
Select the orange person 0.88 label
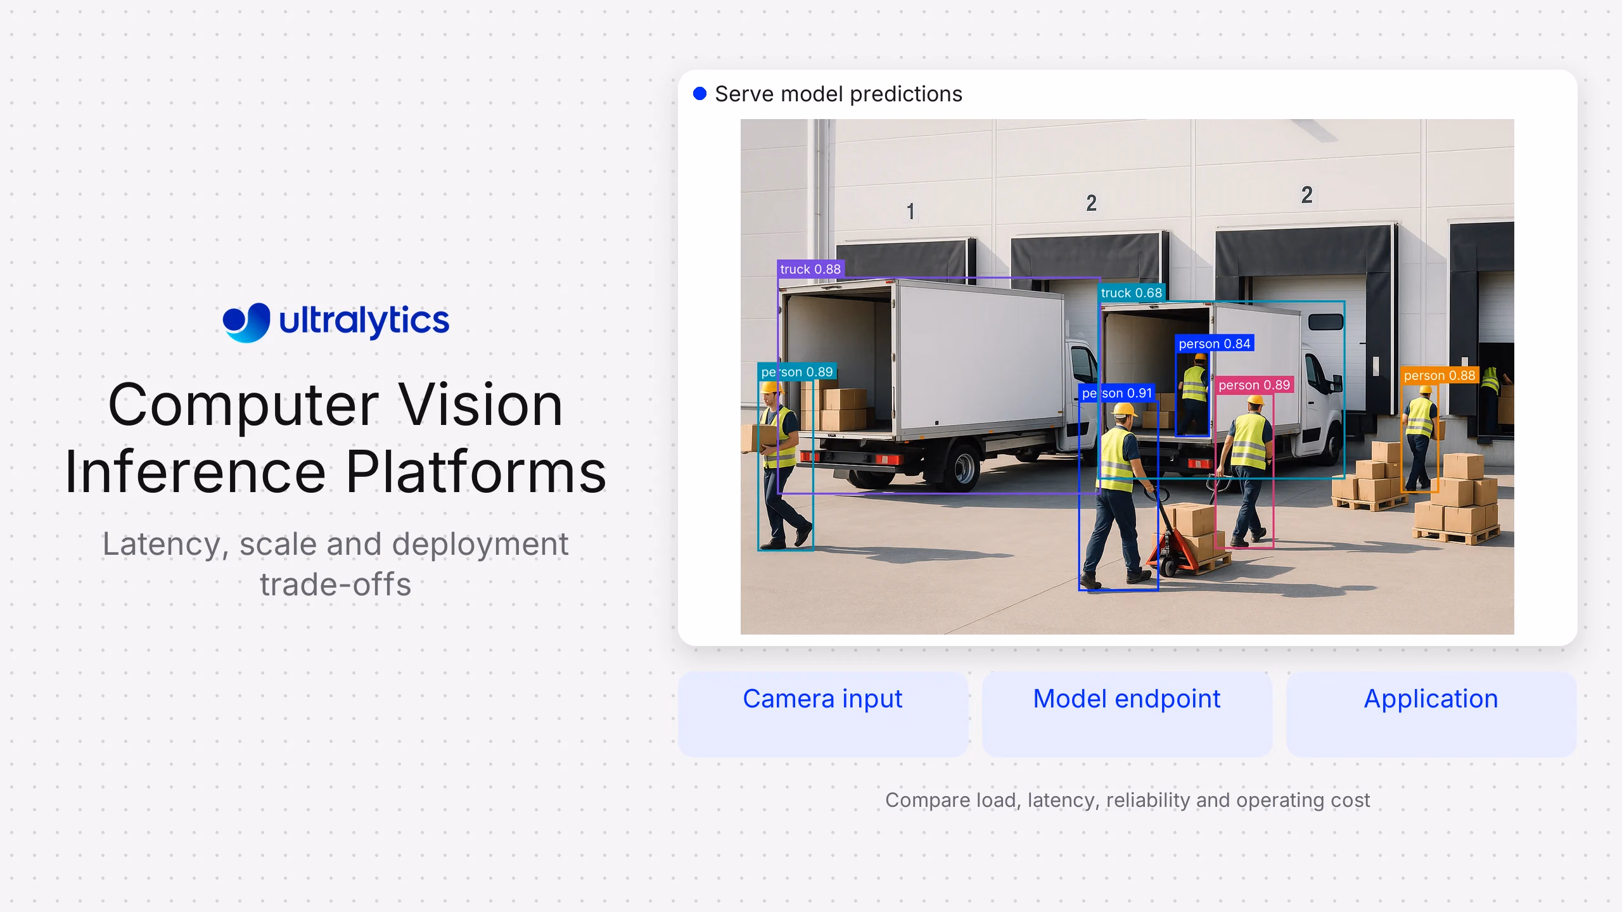pos(1439,376)
